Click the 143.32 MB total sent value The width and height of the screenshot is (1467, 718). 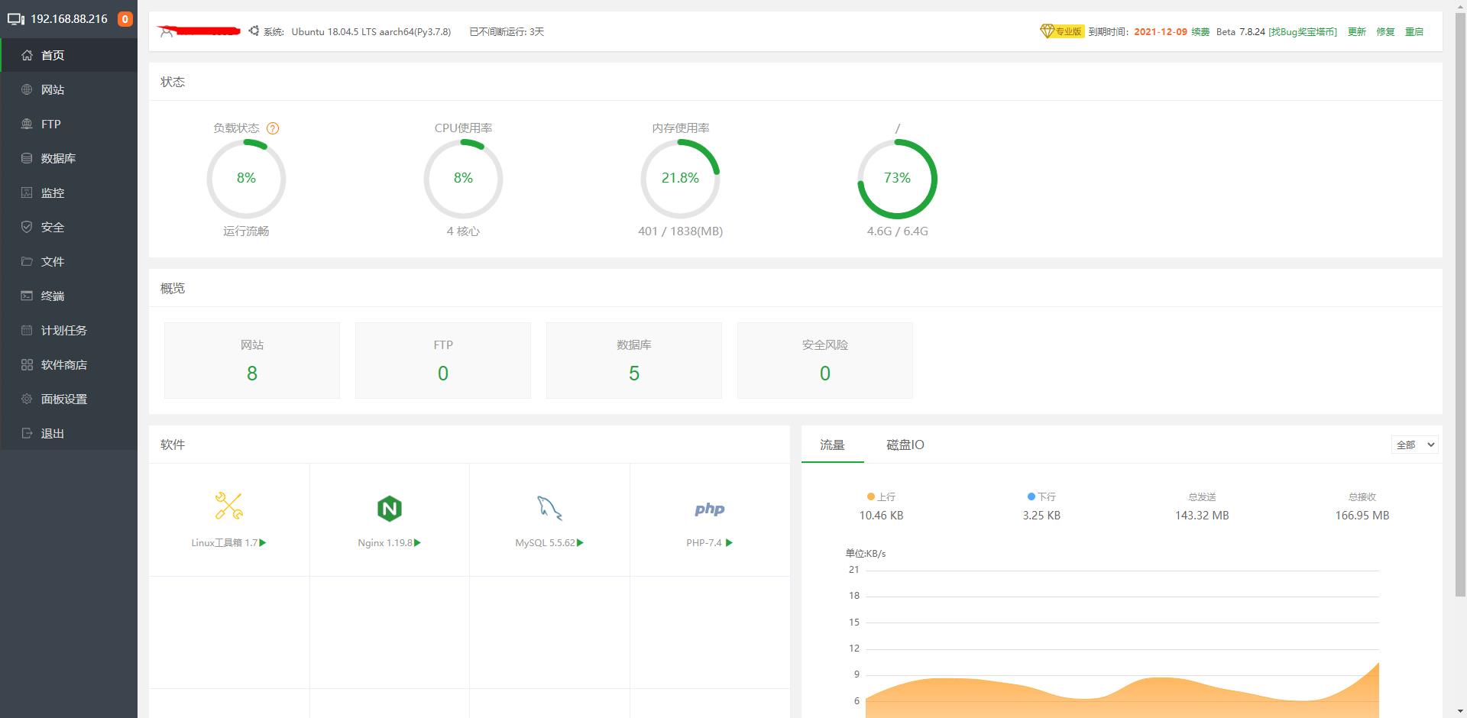tap(1202, 516)
